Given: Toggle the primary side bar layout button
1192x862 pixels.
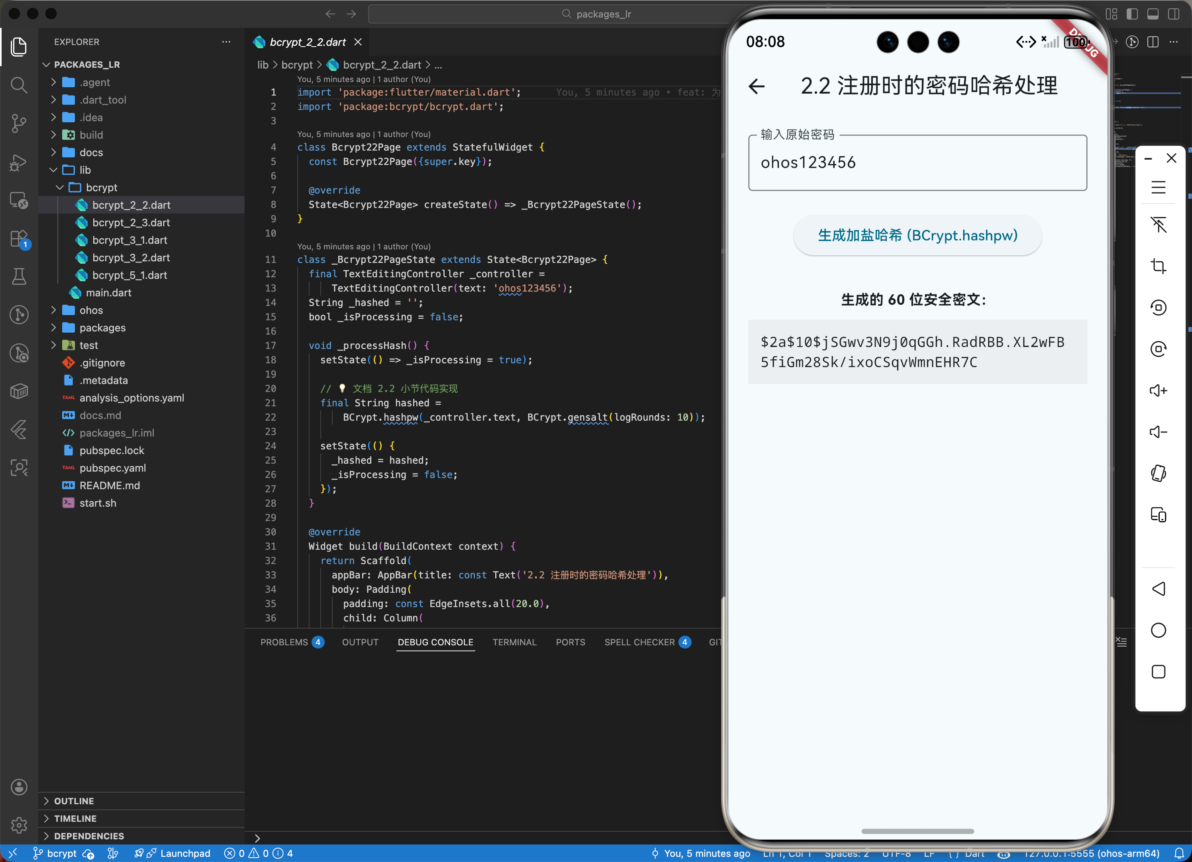Looking at the screenshot, I should 1132,14.
